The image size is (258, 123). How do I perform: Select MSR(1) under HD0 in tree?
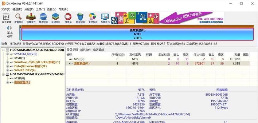pos(20,58)
